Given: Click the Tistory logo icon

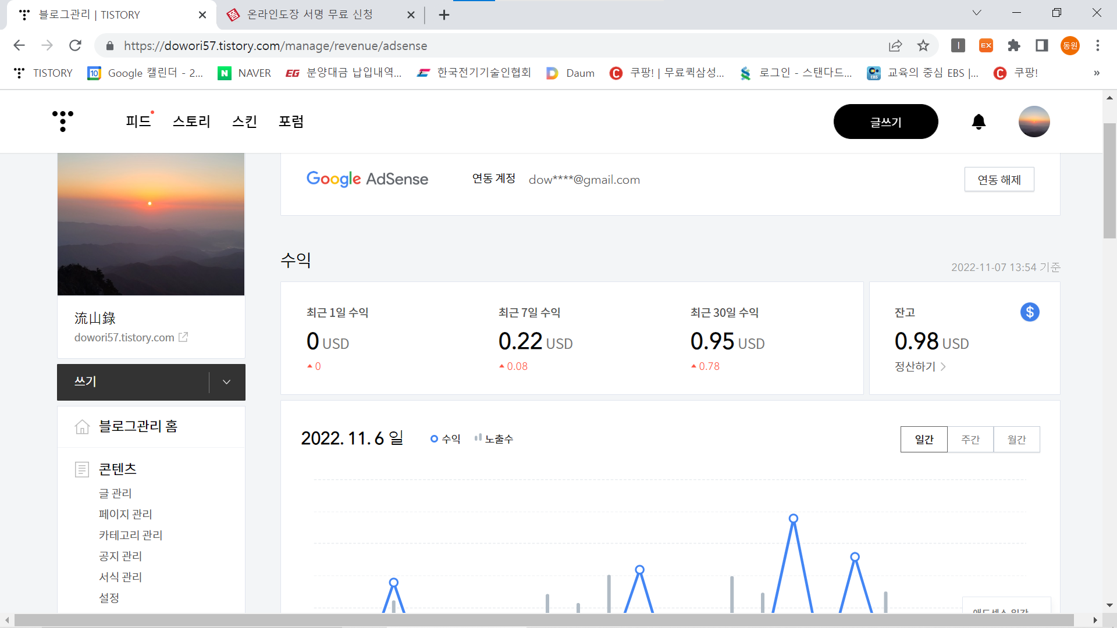Looking at the screenshot, I should pyautogui.click(x=63, y=121).
